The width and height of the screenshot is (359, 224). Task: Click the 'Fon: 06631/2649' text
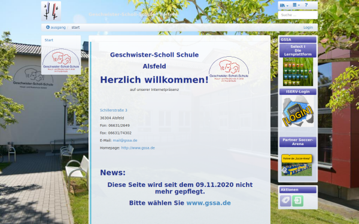(x=115, y=125)
